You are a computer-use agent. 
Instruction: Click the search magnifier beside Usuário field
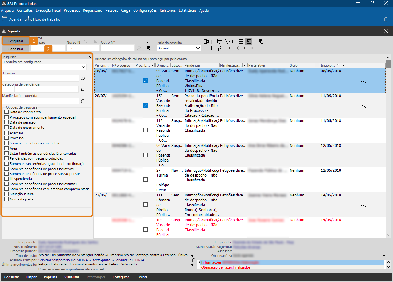[83, 78]
